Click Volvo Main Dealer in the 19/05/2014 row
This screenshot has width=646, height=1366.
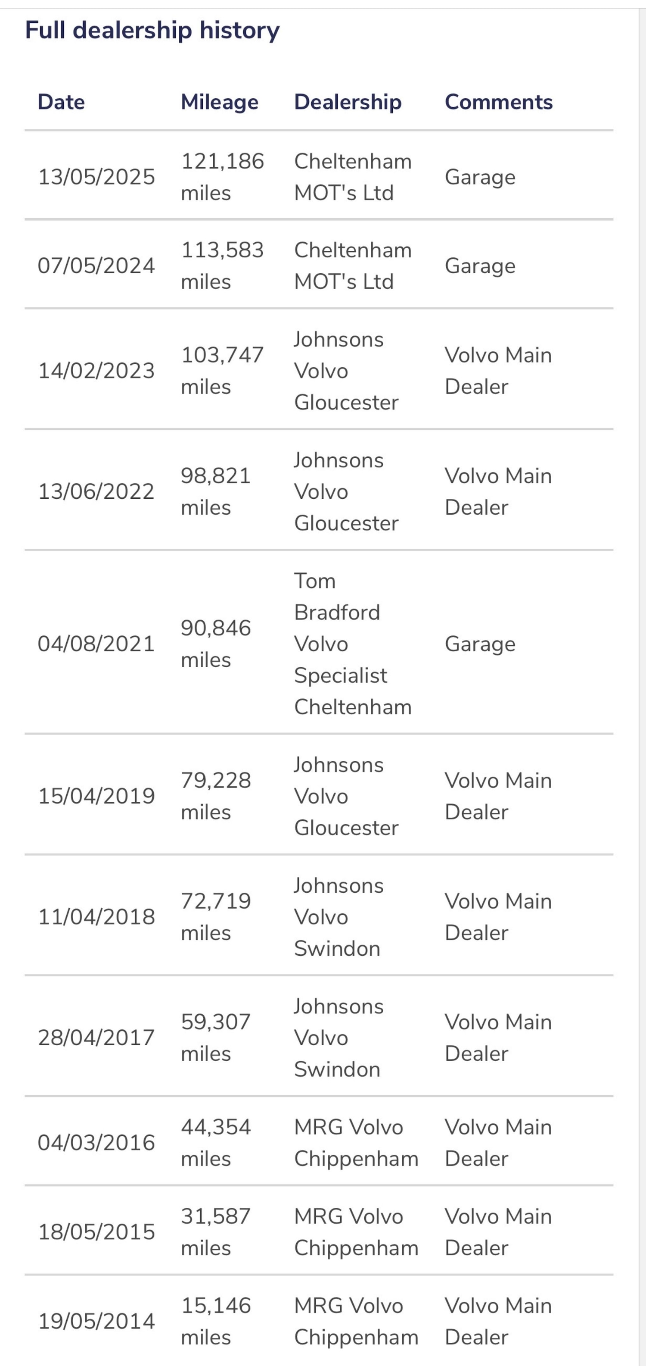click(x=498, y=1320)
